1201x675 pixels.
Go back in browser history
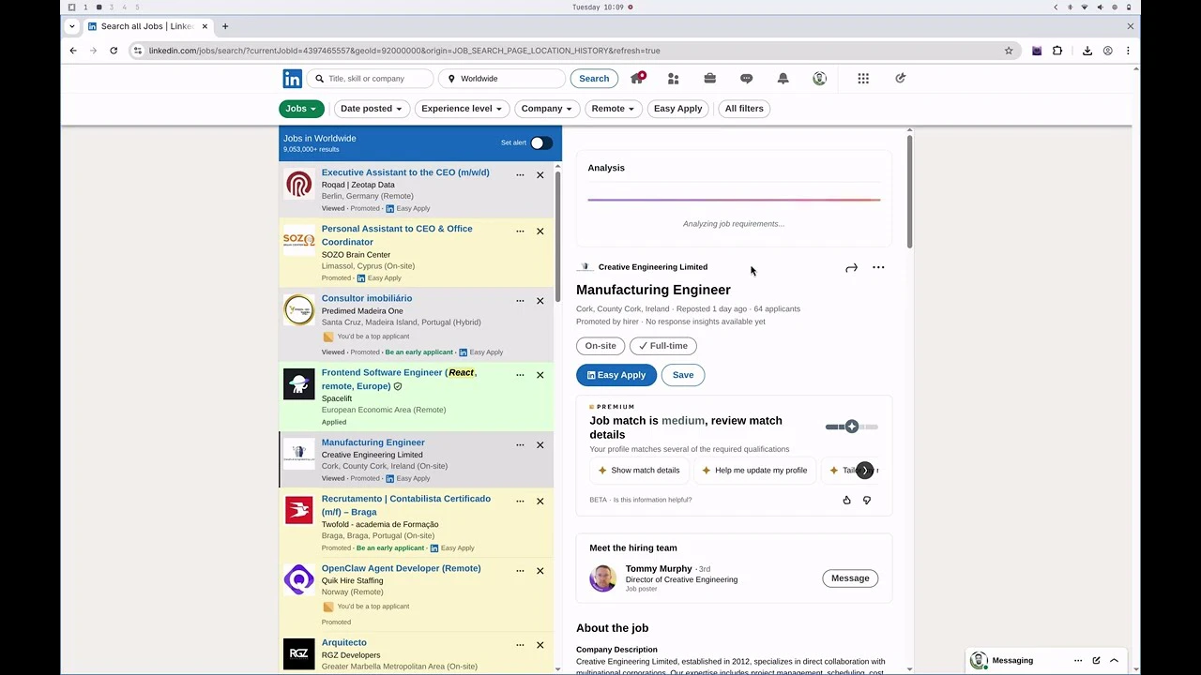click(73, 51)
